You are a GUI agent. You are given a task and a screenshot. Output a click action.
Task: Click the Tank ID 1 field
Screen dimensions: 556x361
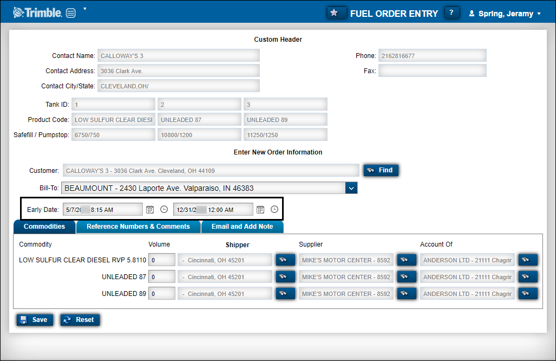coord(114,105)
